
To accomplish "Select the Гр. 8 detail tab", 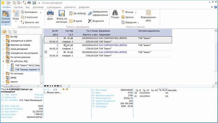I will [138, 90].
